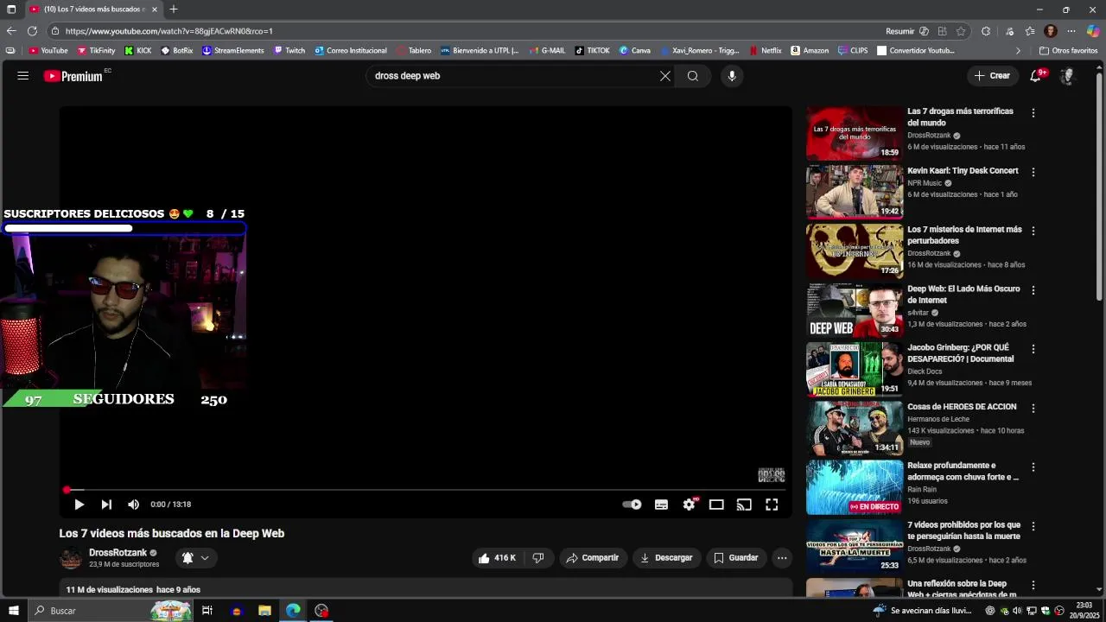Go back in the browser
Viewport: 1106px width, 622px height.
(11, 31)
